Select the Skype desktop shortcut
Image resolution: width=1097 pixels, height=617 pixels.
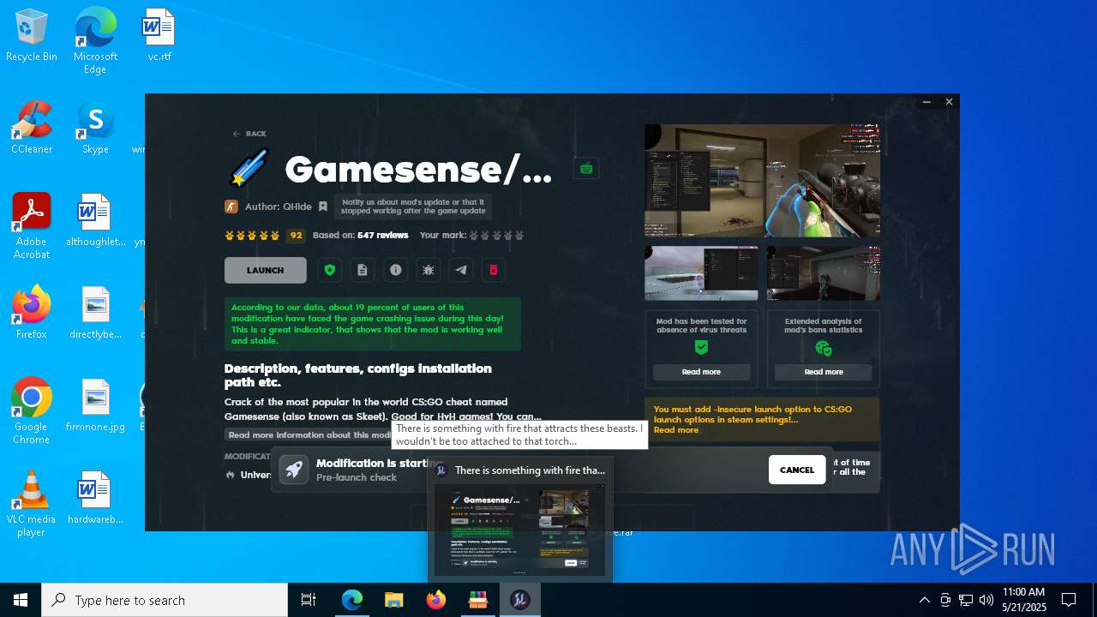coord(95,128)
